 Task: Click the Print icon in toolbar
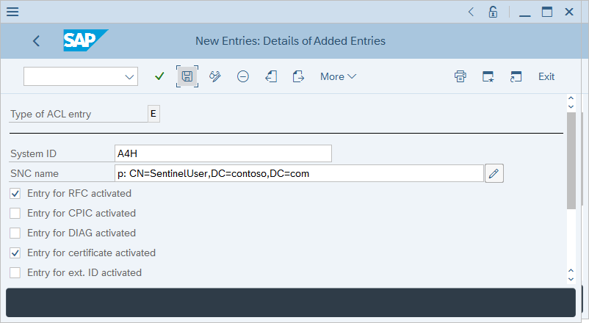click(460, 76)
